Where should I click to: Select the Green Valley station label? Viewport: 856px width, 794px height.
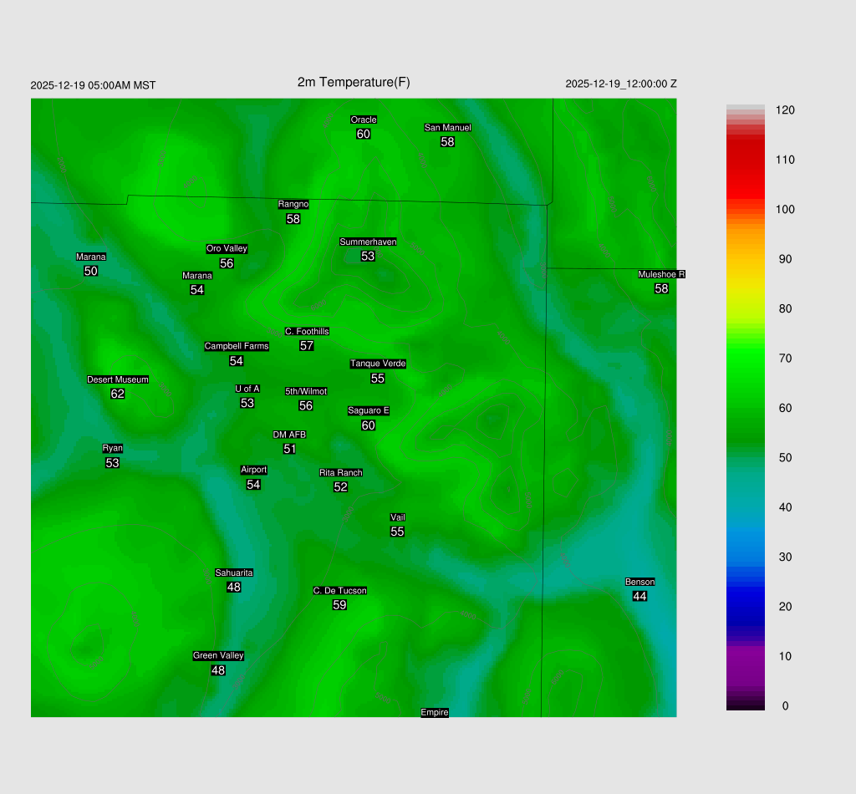coord(218,655)
